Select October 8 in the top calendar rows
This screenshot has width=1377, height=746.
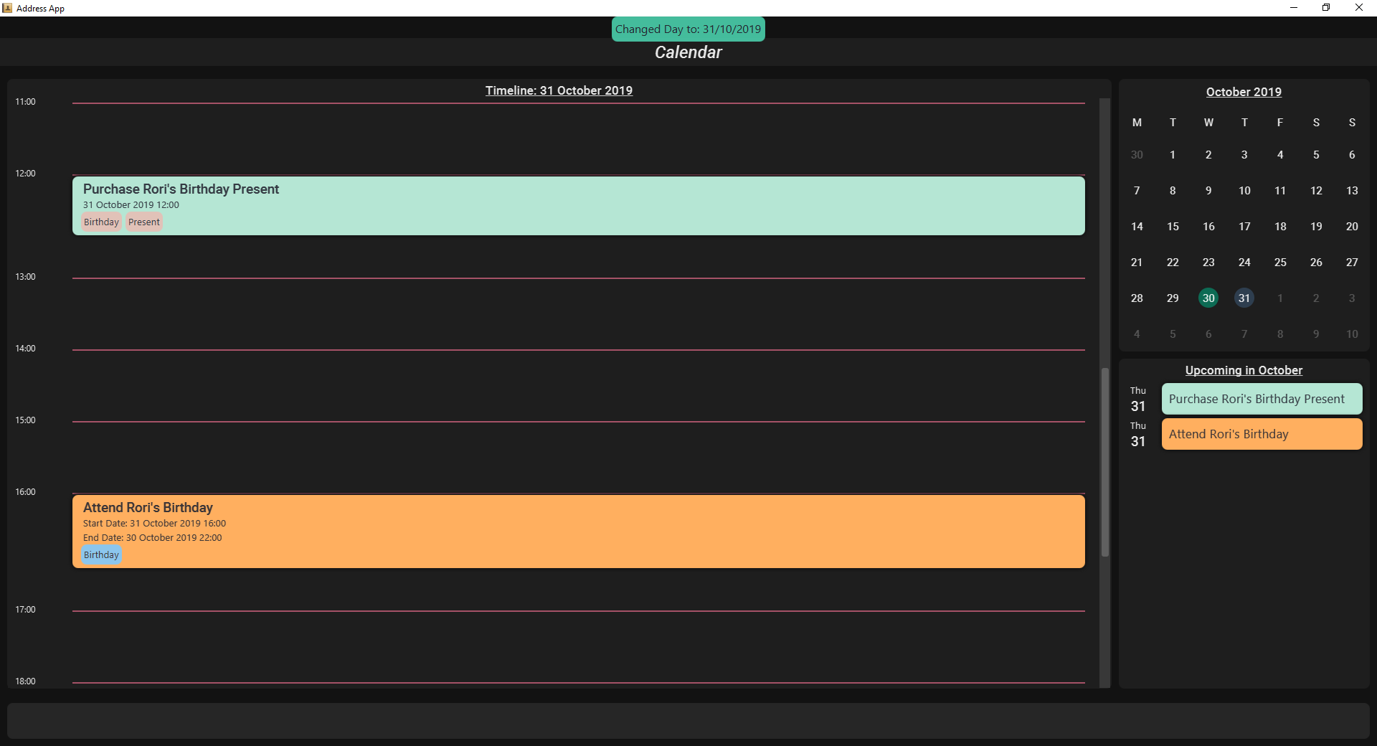pyautogui.click(x=1173, y=191)
